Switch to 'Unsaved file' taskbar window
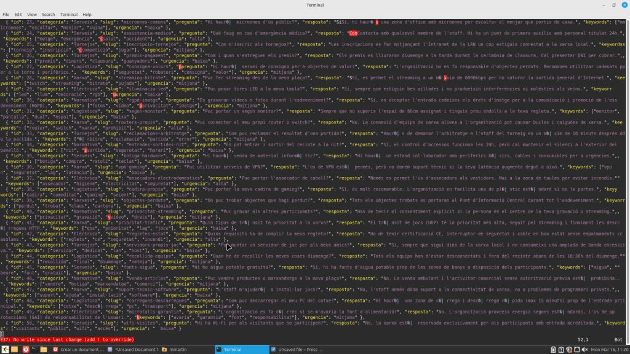Image resolution: width=630 pixels, height=354 pixels. pos(296,349)
